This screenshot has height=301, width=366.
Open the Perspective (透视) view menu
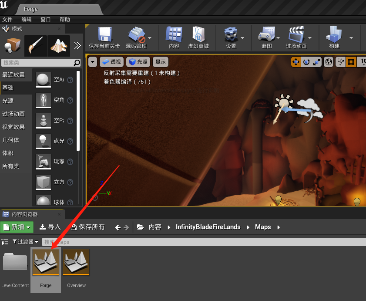(x=111, y=62)
